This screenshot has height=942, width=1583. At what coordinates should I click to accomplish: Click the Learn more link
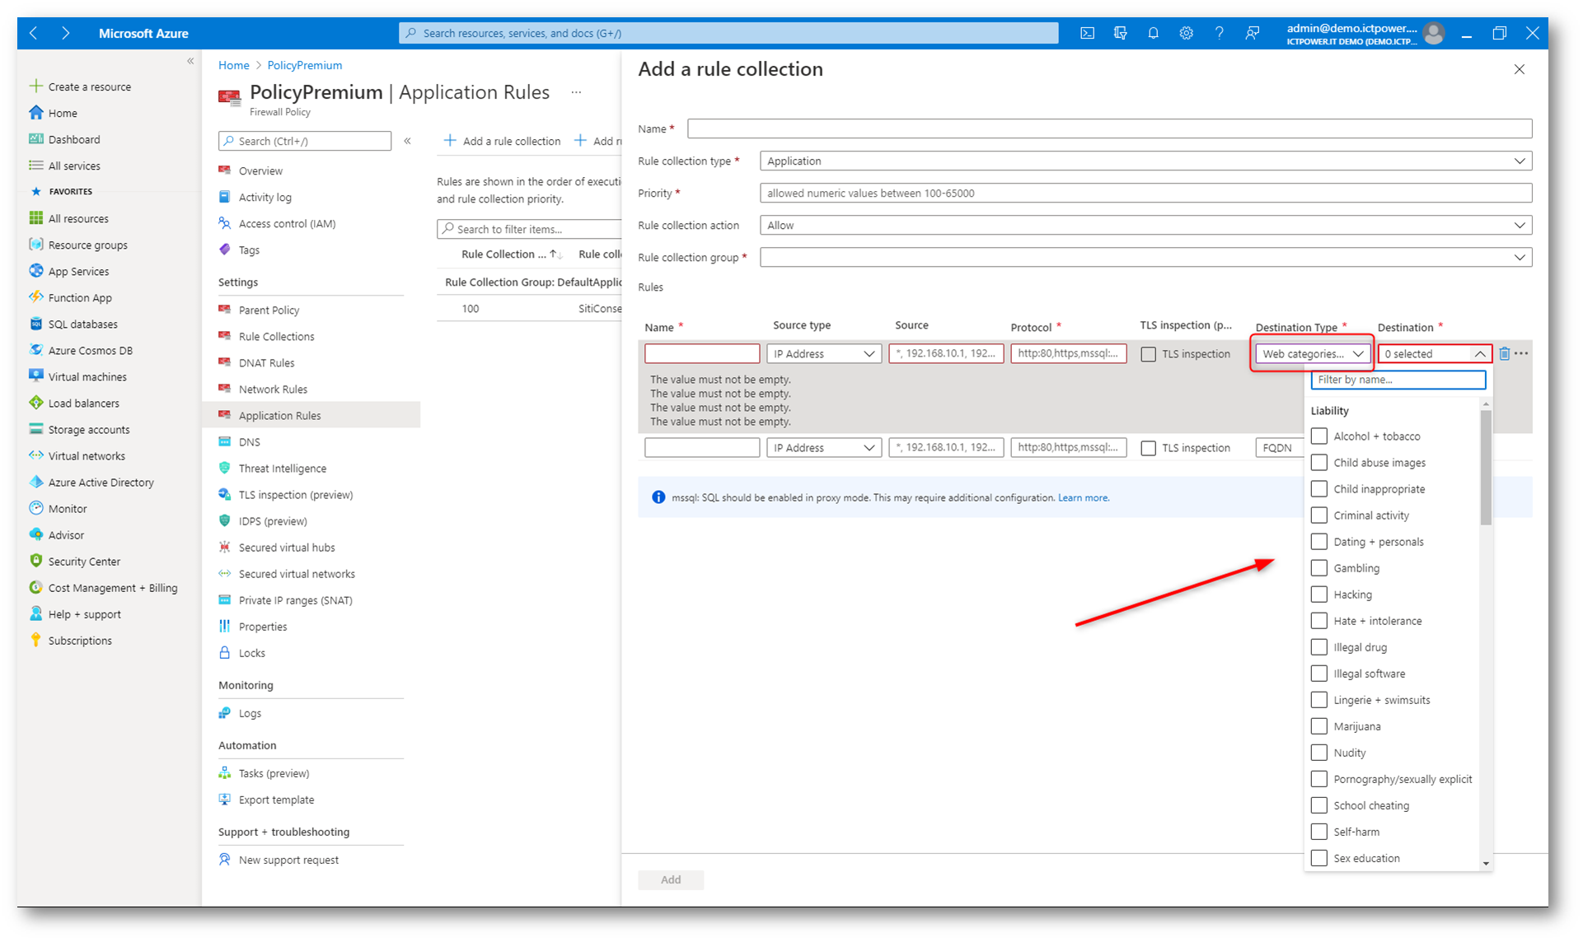pyautogui.click(x=1083, y=497)
